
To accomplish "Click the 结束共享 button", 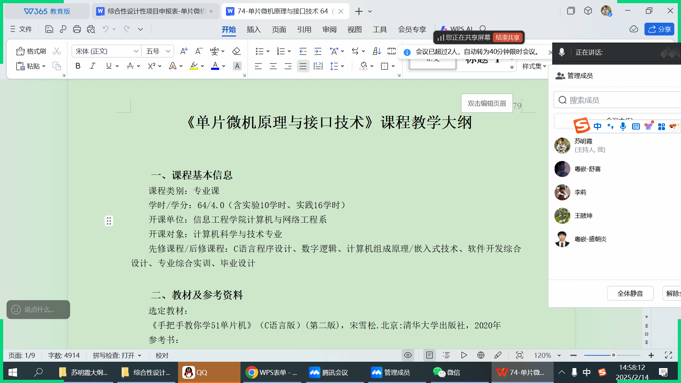I will (507, 38).
